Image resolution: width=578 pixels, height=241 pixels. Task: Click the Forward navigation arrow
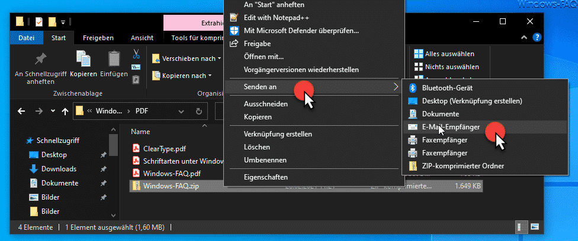(39, 111)
